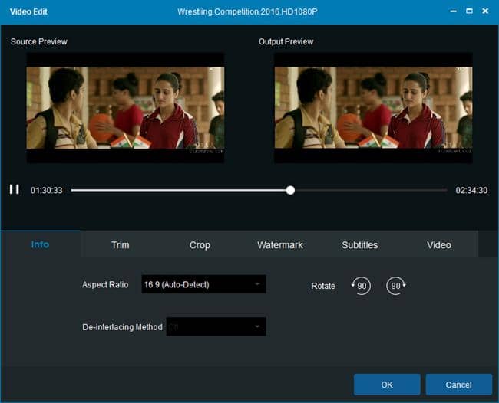Click the Source Preview video frame
This screenshot has height=403, width=499.
point(125,108)
